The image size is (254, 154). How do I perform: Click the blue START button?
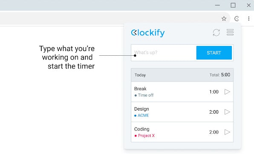coord(214,53)
